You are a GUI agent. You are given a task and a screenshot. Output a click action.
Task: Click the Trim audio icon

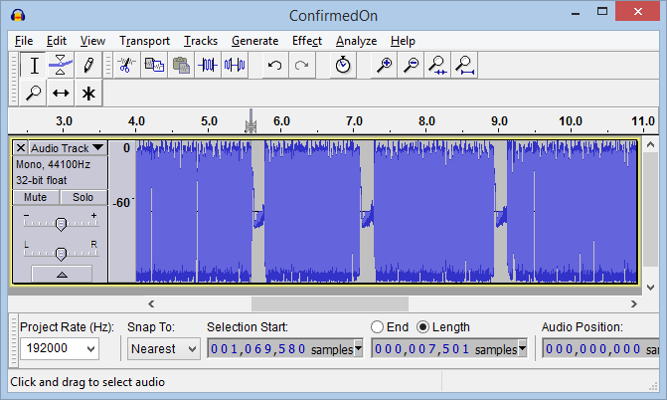coord(208,66)
